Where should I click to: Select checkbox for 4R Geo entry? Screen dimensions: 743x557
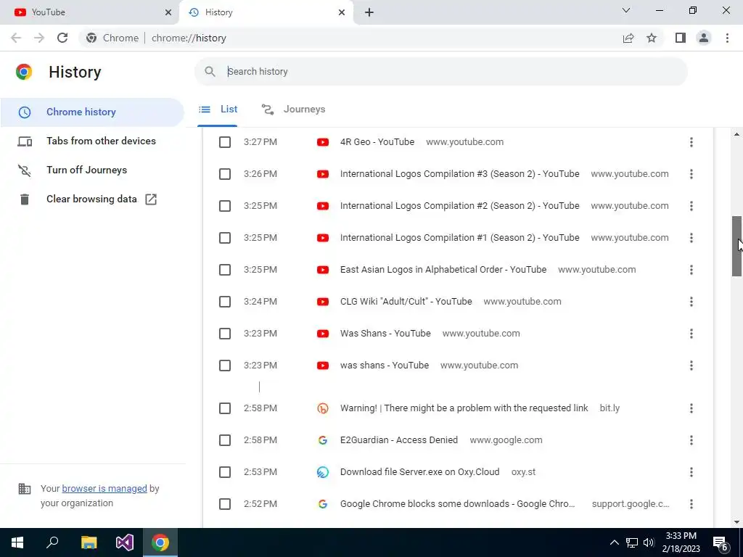(225, 142)
